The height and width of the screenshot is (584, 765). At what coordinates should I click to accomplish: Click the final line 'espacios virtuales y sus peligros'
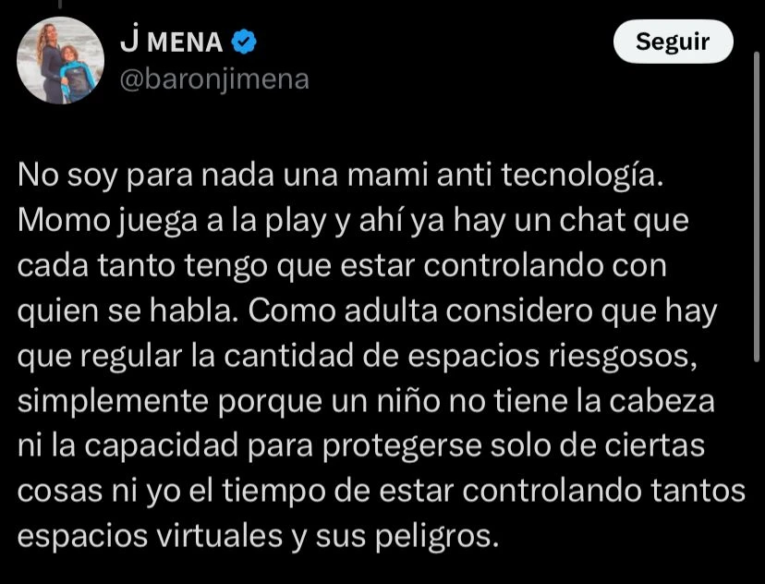[258, 537]
